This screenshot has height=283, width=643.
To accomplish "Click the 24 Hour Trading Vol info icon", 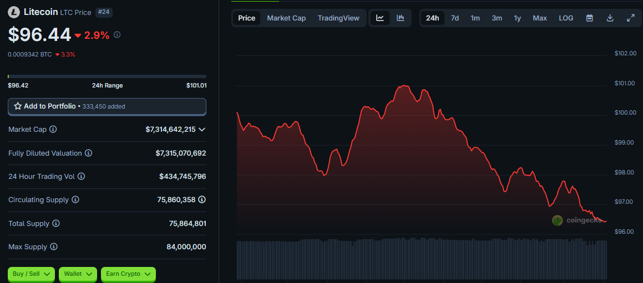I will pyautogui.click(x=81, y=177).
